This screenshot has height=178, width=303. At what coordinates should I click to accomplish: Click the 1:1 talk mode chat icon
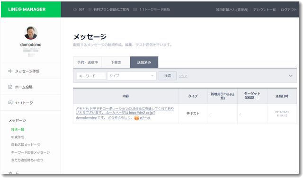[135, 9]
